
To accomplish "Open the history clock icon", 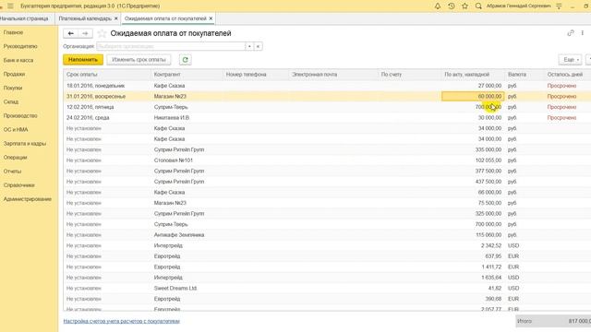I will (452, 6).
